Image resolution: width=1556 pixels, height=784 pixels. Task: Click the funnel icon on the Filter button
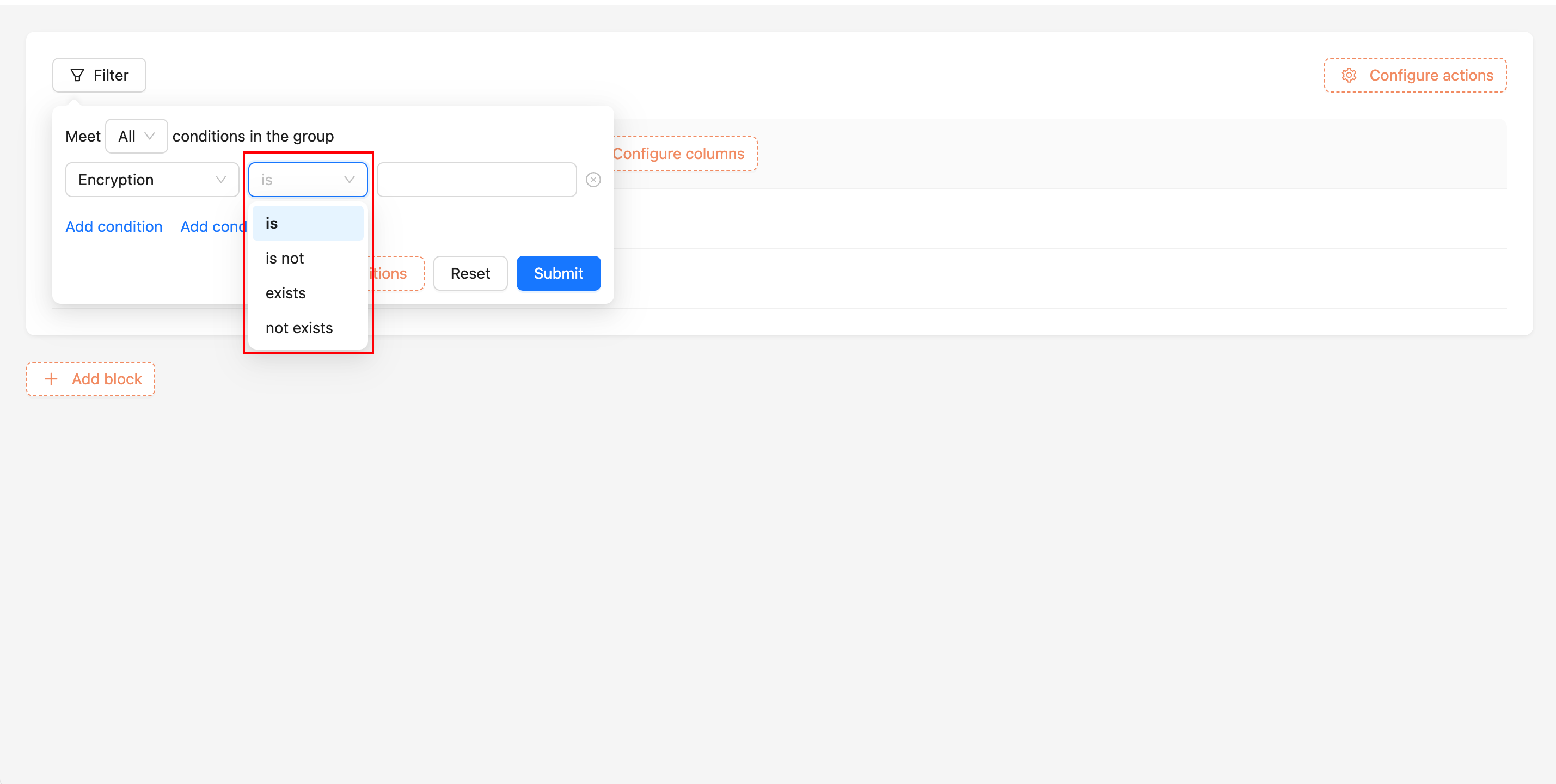coord(77,75)
